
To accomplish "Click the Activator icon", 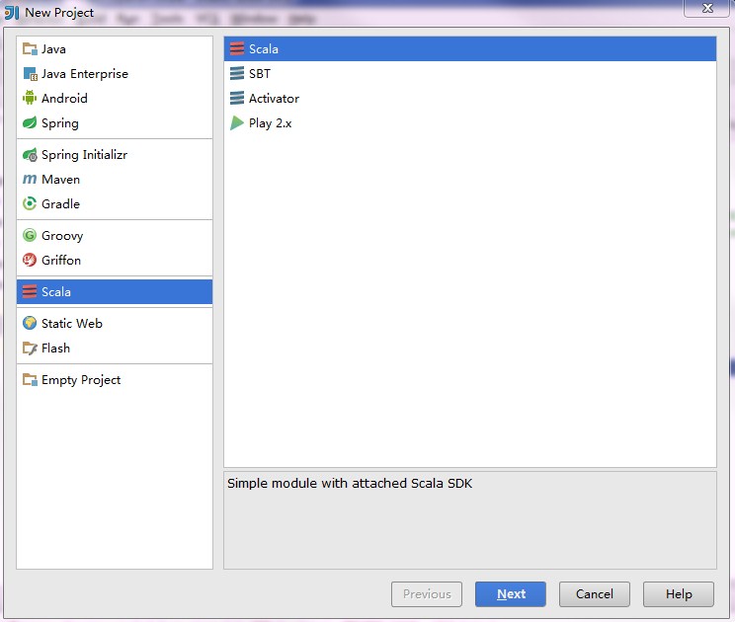I will click(x=237, y=98).
